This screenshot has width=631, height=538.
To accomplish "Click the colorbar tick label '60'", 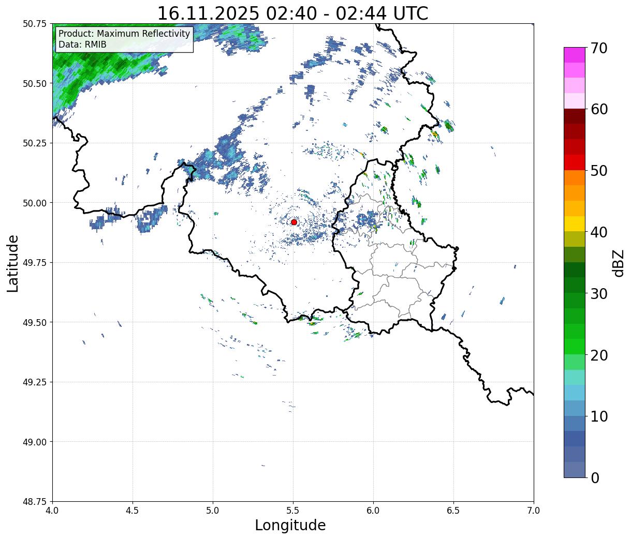I will point(598,109).
